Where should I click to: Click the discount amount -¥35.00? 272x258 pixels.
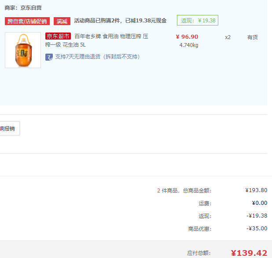point(257,229)
